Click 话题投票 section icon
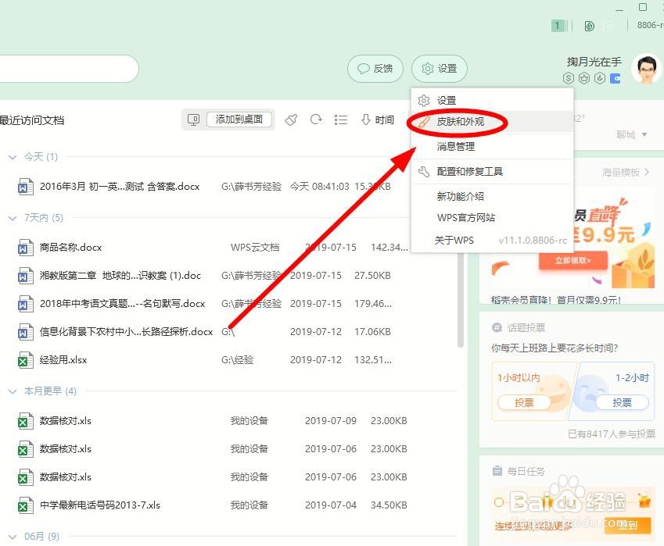 (x=497, y=327)
